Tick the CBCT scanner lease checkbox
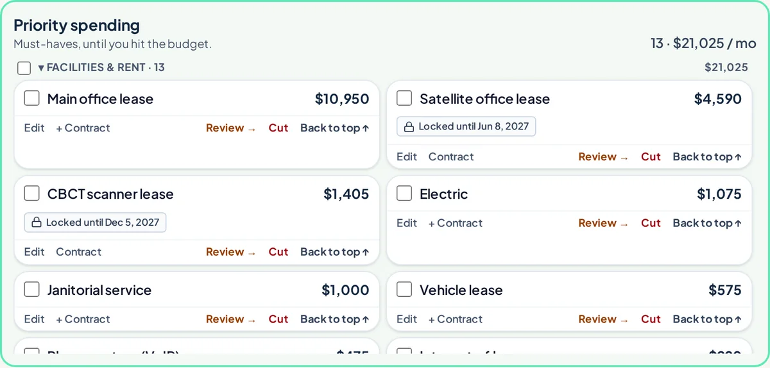This screenshot has height=368, width=770. (32, 193)
